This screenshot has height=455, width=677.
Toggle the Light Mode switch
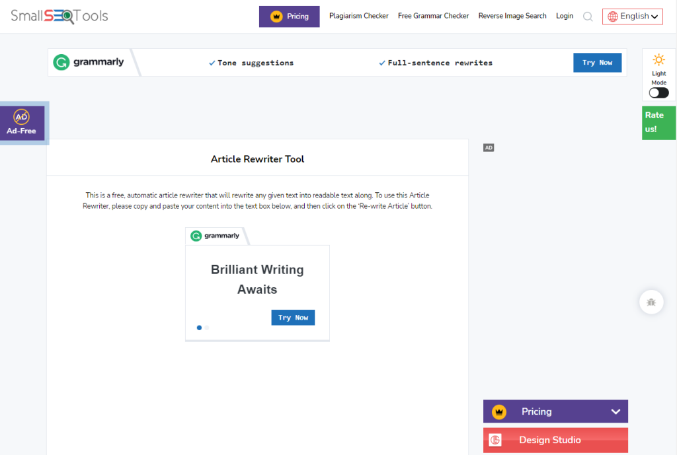click(658, 92)
